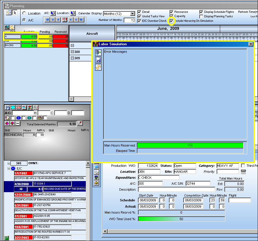Close the Labor Simulation dialog
The height and width of the screenshot is (241, 258).
[251, 44]
